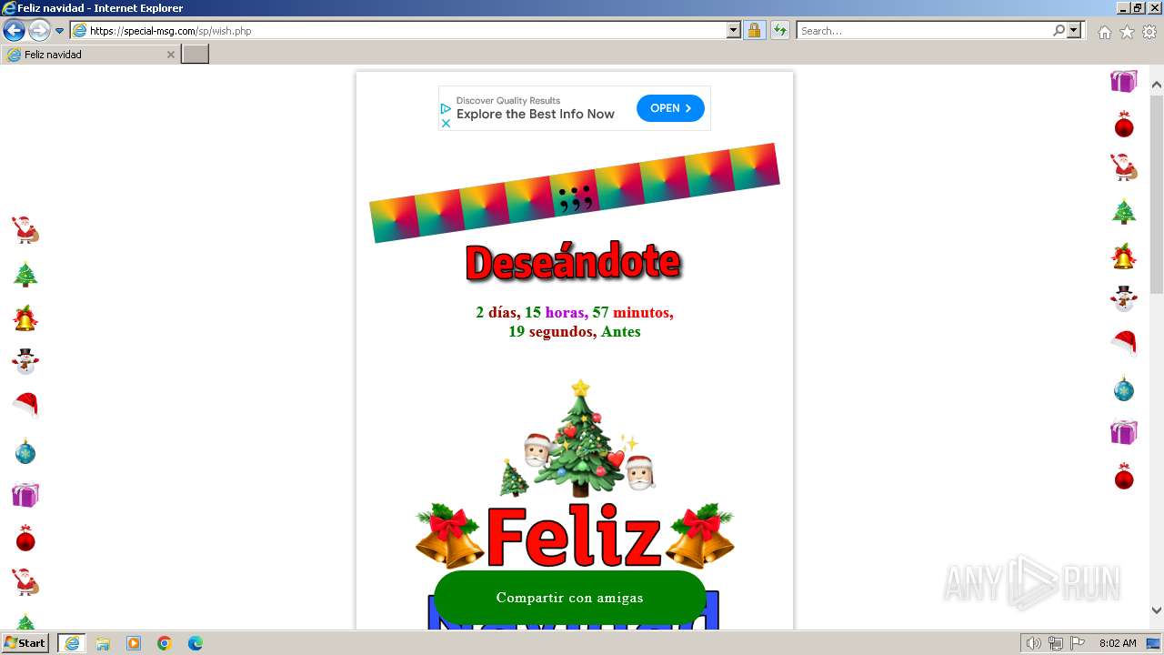Click the countdown text '2 días, 15 horas'

531,313
